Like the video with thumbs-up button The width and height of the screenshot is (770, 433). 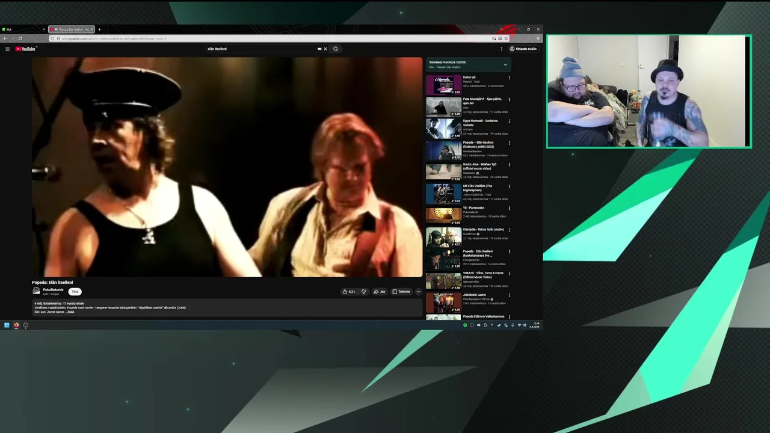coord(349,292)
